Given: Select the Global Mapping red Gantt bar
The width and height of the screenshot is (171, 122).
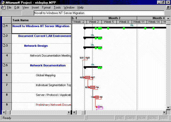Looking at the screenshot, I should (x=87, y=77).
